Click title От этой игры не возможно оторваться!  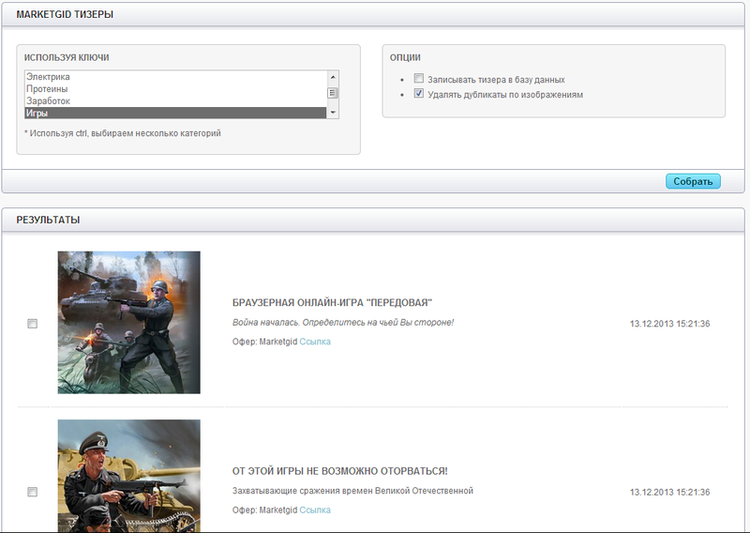(340, 471)
